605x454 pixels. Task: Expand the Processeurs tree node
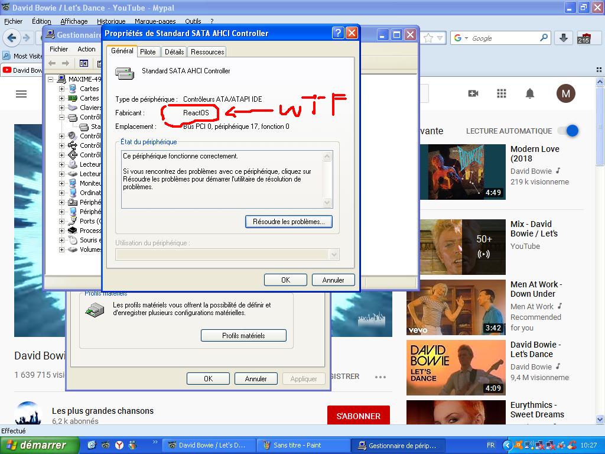coord(61,231)
